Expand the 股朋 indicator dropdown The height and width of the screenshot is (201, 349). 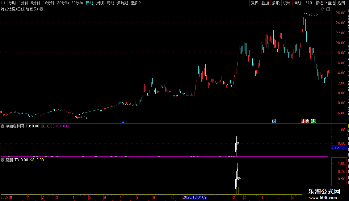[2, 160]
